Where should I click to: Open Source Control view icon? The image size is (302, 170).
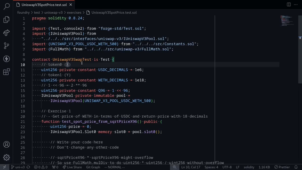pyautogui.click(x=7, y=46)
